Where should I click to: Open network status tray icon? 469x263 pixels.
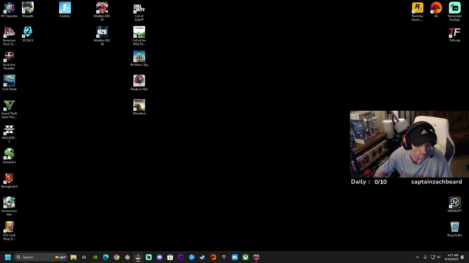(433, 257)
